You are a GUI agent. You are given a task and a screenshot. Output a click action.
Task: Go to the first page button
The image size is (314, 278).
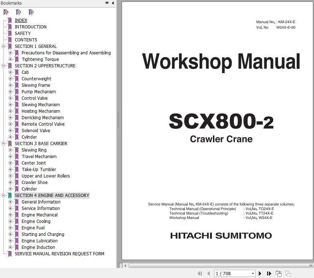click(x=200, y=273)
